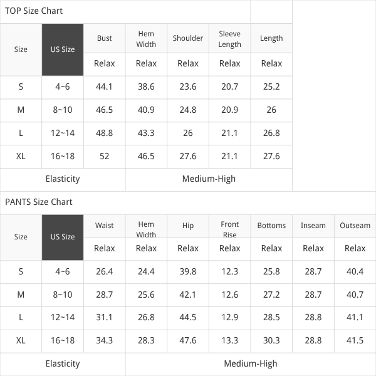
Task: Click the Waist column header
Action: click(104, 226)
